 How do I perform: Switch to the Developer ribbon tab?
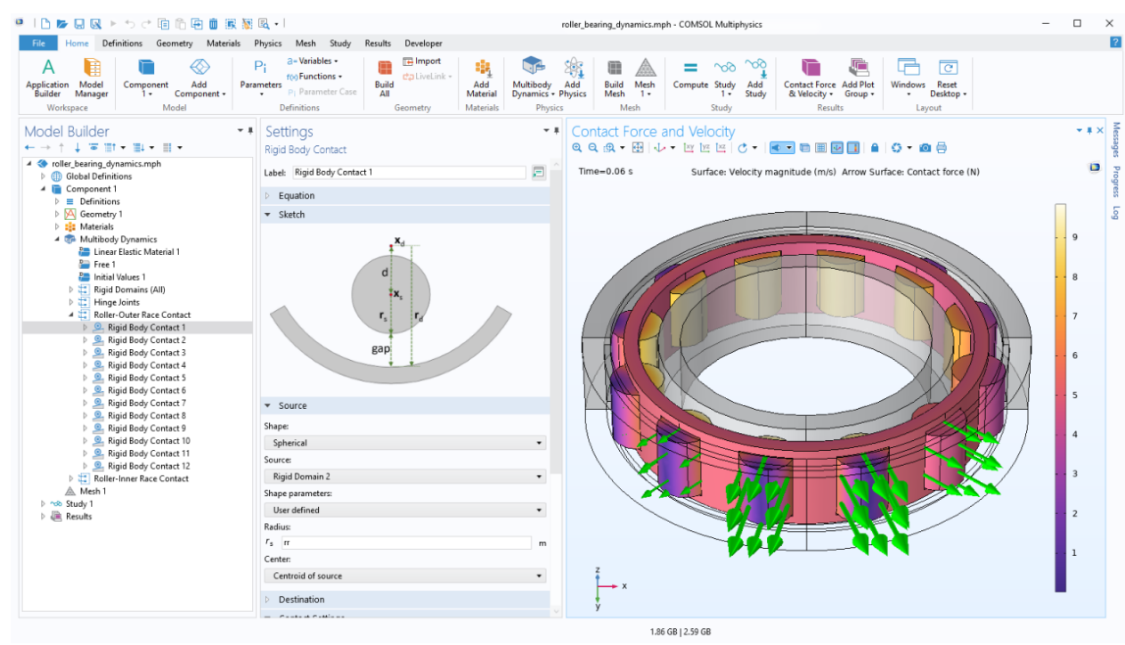[x=423, y=43]
